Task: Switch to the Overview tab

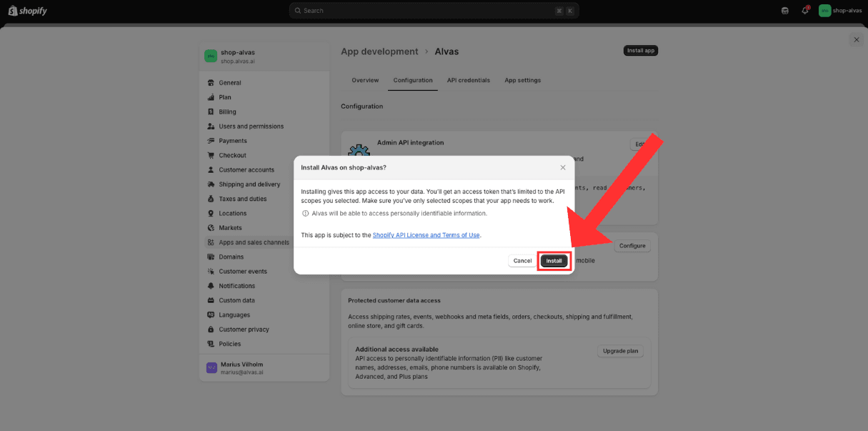Action: 365,80
